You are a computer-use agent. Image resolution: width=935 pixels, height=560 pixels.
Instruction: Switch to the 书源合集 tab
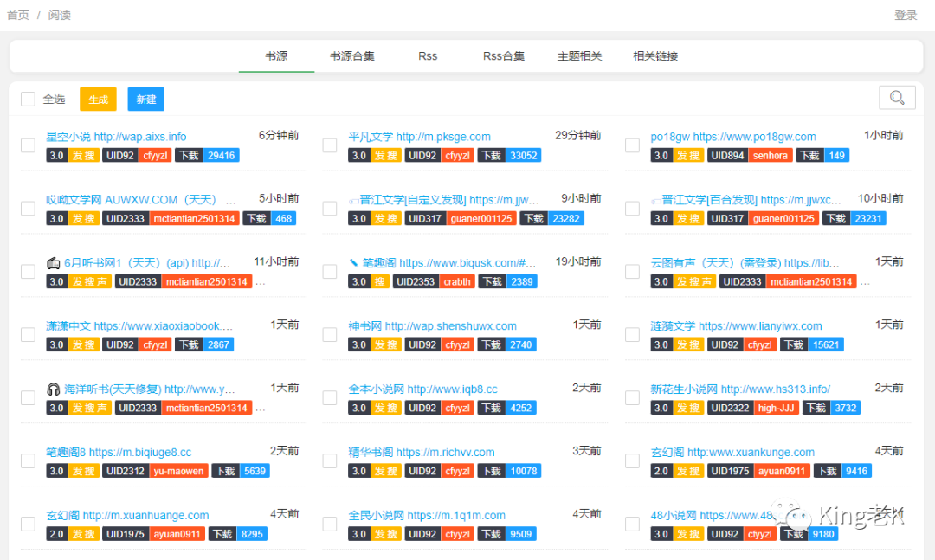click(x=351, y=56)
